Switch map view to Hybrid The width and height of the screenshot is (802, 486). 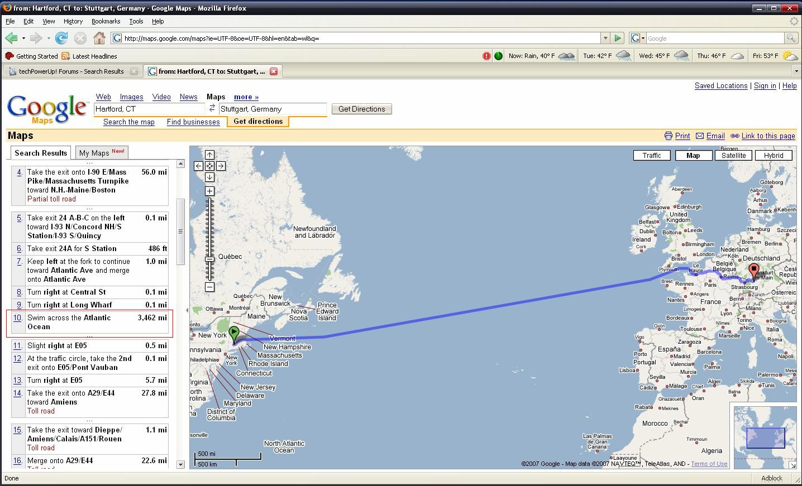(x=773, y=156)
